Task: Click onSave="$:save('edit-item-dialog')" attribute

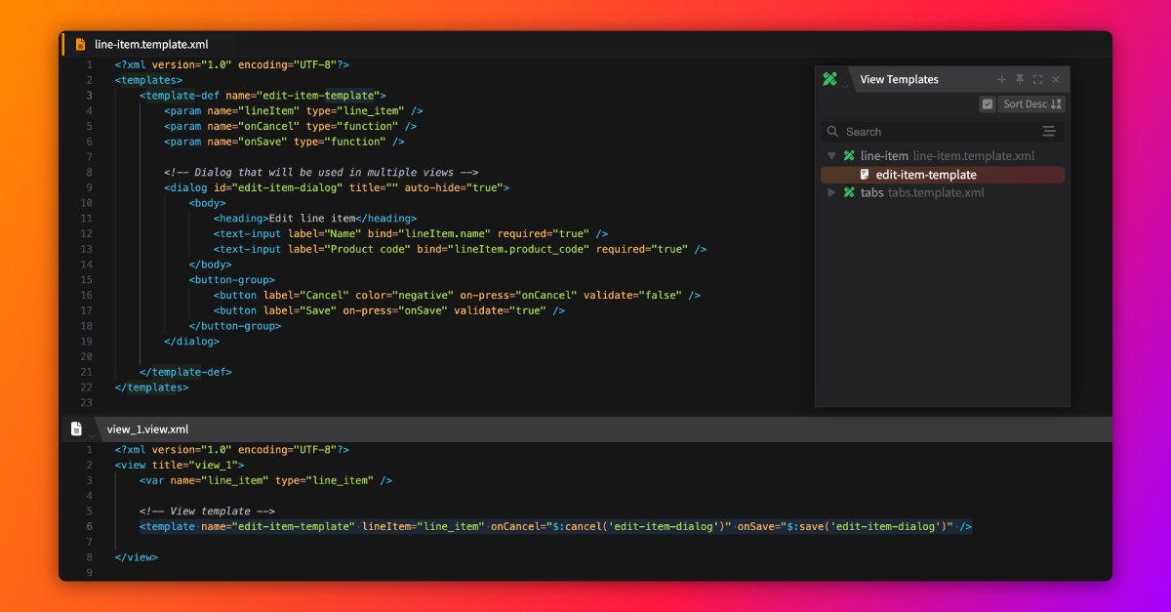Action: (845, 527)
